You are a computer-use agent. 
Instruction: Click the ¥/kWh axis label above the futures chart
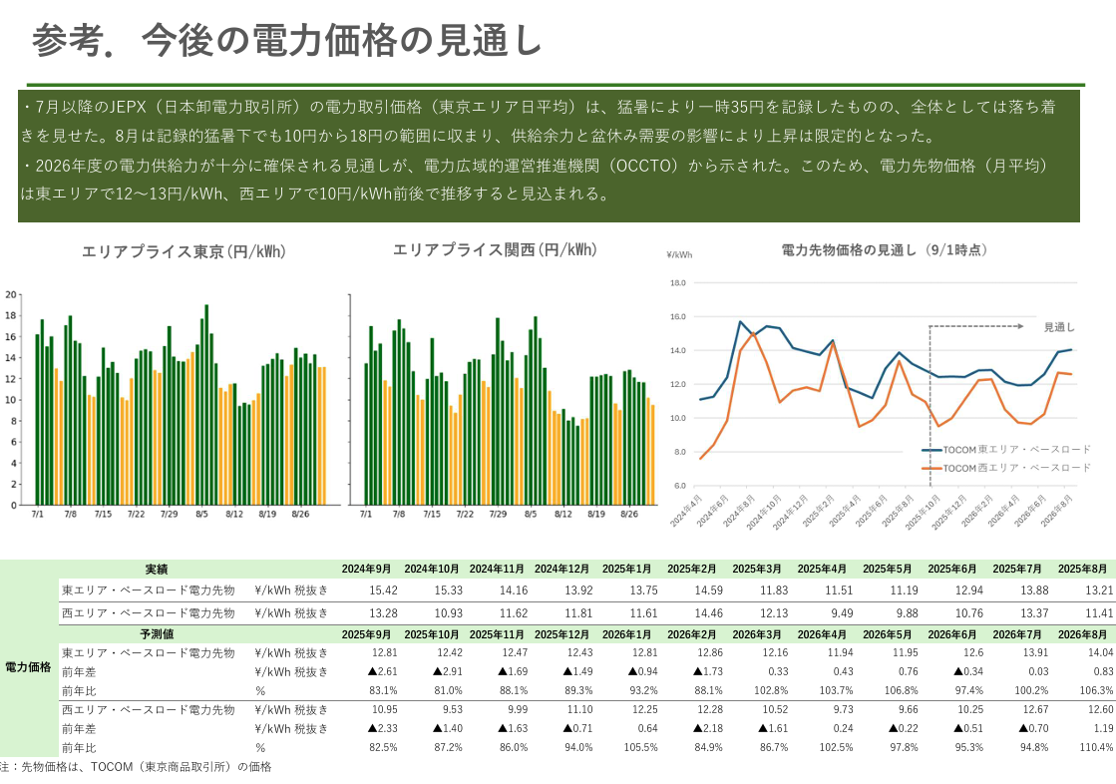point(679,254)
